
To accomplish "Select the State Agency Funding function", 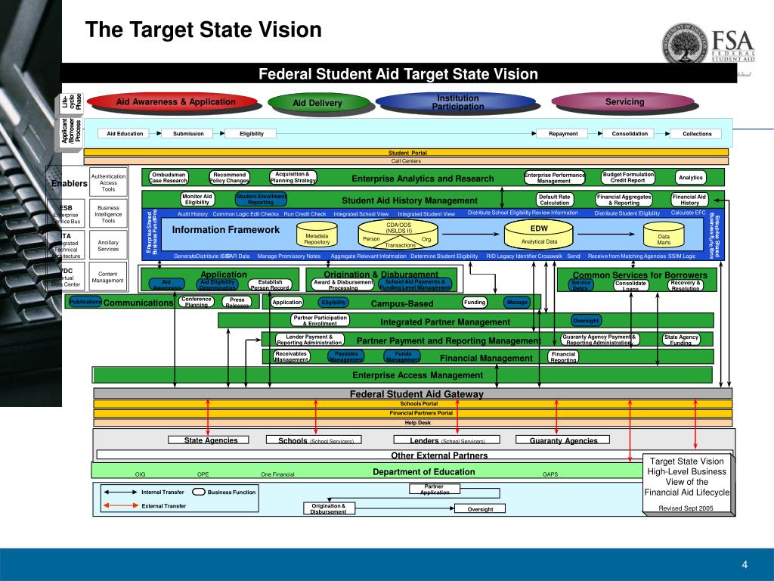I will click(681, 340).
